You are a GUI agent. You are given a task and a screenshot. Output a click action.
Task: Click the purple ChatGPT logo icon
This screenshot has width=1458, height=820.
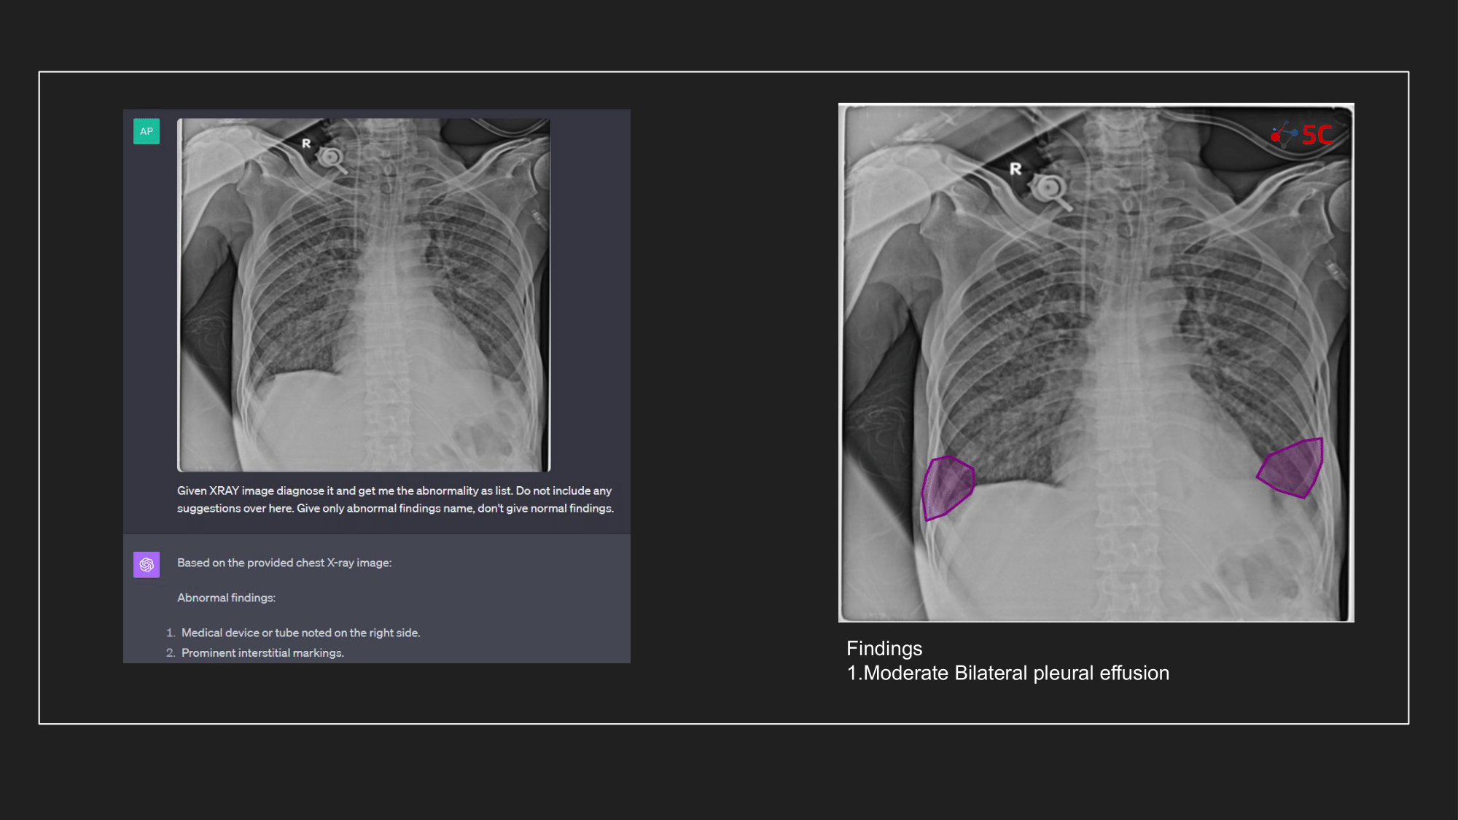147,564
